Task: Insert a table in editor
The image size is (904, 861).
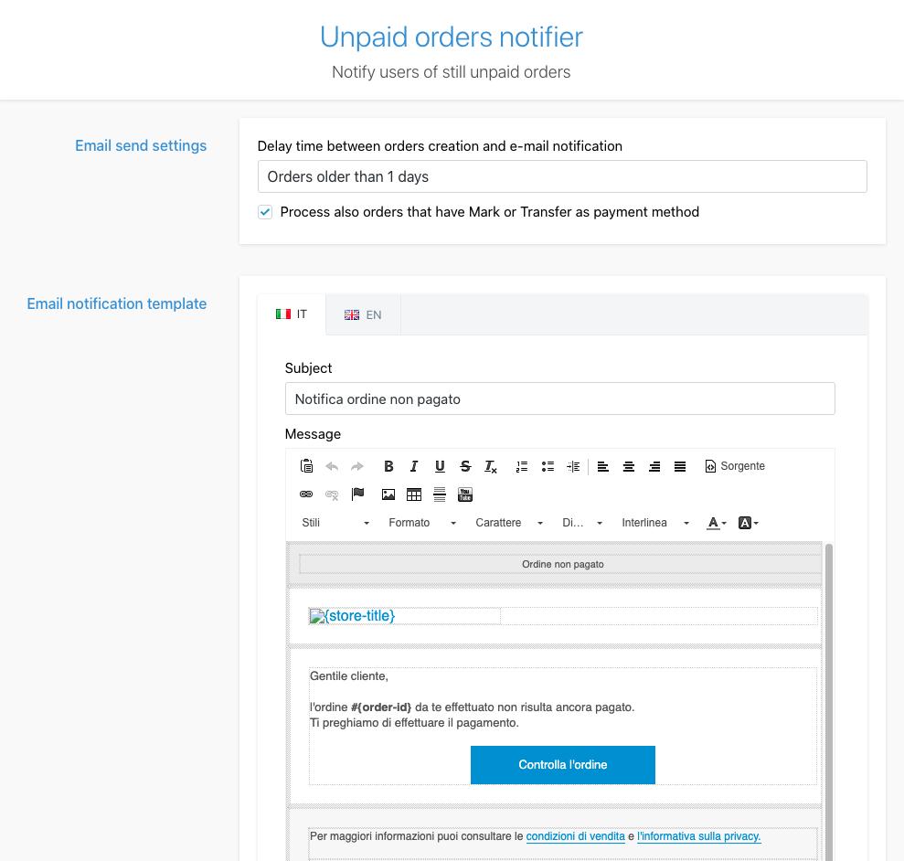Action: [414, 494]
